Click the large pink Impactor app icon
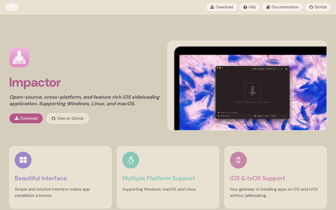 tap(19, 57)
